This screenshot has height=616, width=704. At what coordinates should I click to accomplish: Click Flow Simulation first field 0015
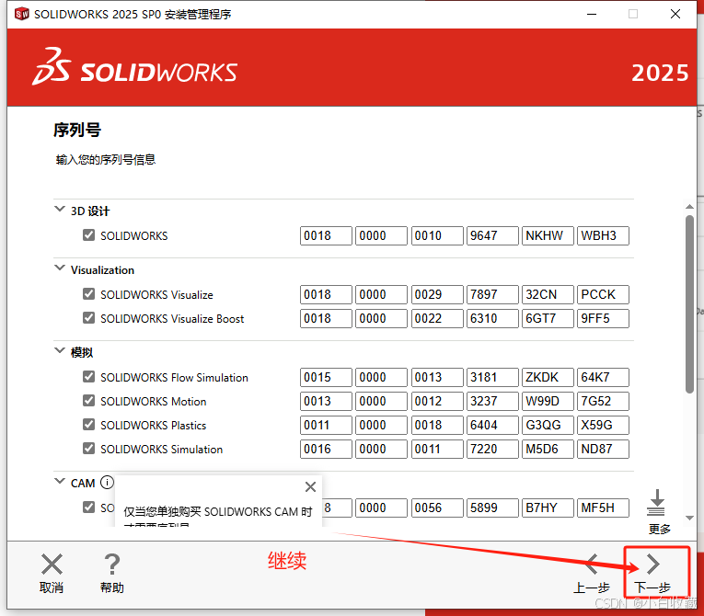point(326,377)
